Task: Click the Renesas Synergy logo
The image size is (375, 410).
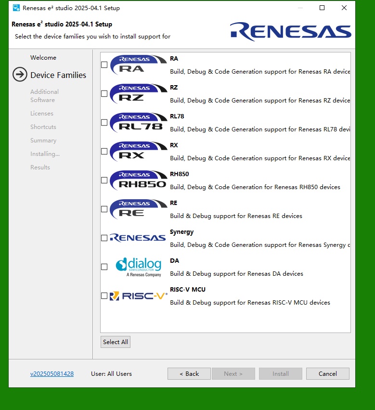Action: pos(138,238)
